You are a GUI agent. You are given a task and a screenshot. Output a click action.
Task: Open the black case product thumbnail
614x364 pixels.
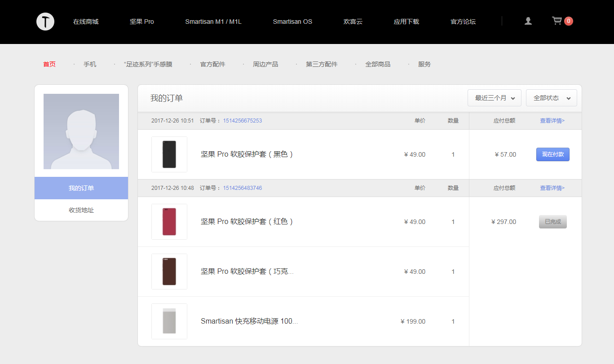pos(169,154)
